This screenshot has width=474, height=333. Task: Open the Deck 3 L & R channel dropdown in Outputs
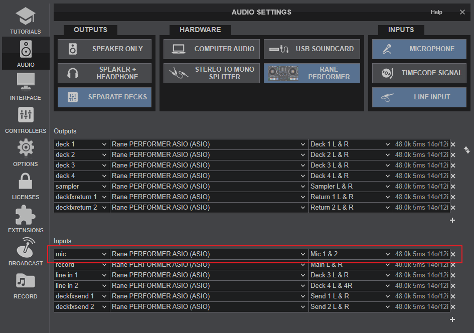(x=351, y=165)
